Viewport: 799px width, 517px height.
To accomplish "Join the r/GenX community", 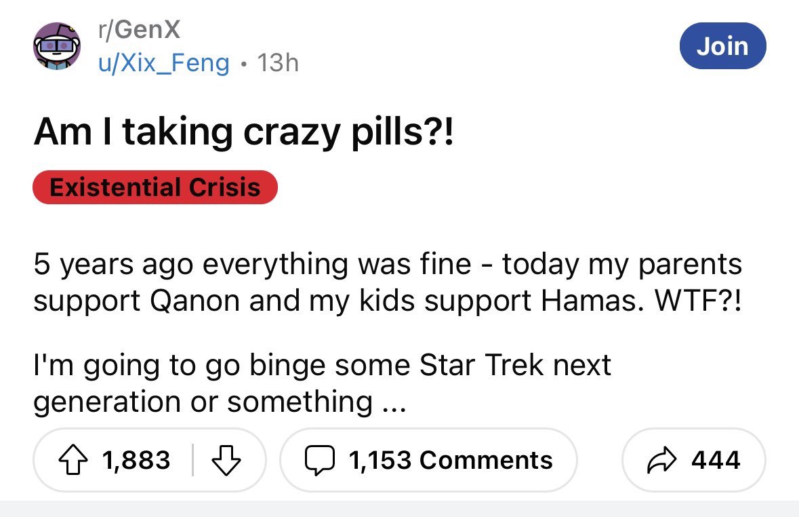I will [x=722, y=46].
